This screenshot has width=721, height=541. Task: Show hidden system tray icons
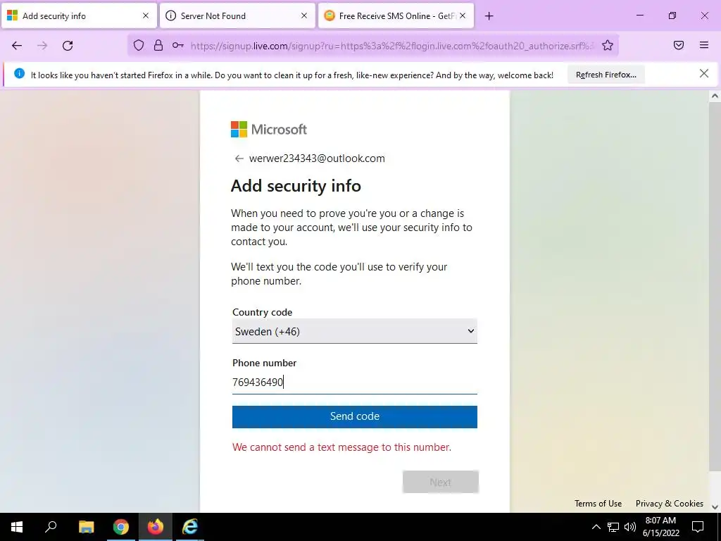pyautogui.click(x=596, y=527)
